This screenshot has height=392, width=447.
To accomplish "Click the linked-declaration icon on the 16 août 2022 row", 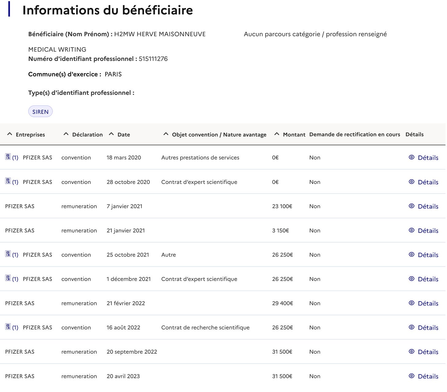I will [8, 326].
